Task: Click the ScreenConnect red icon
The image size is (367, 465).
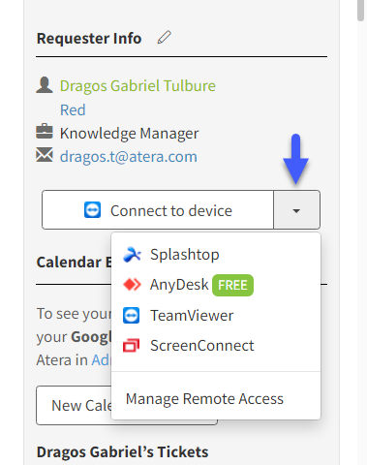Action: [x=132, y=345]
